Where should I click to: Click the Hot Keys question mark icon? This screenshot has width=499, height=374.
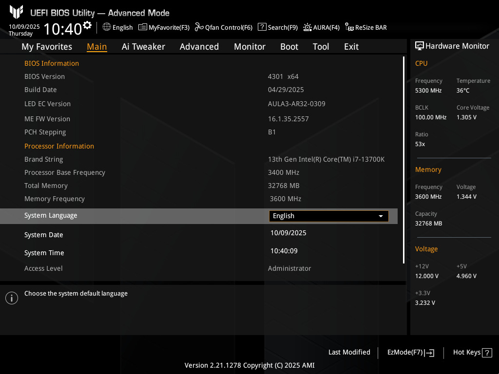pyautogui.click(x=487, y=353)
